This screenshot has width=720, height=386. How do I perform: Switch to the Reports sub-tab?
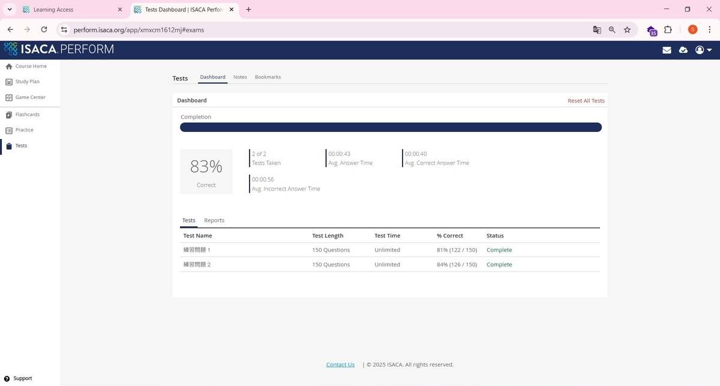point(214,221)
